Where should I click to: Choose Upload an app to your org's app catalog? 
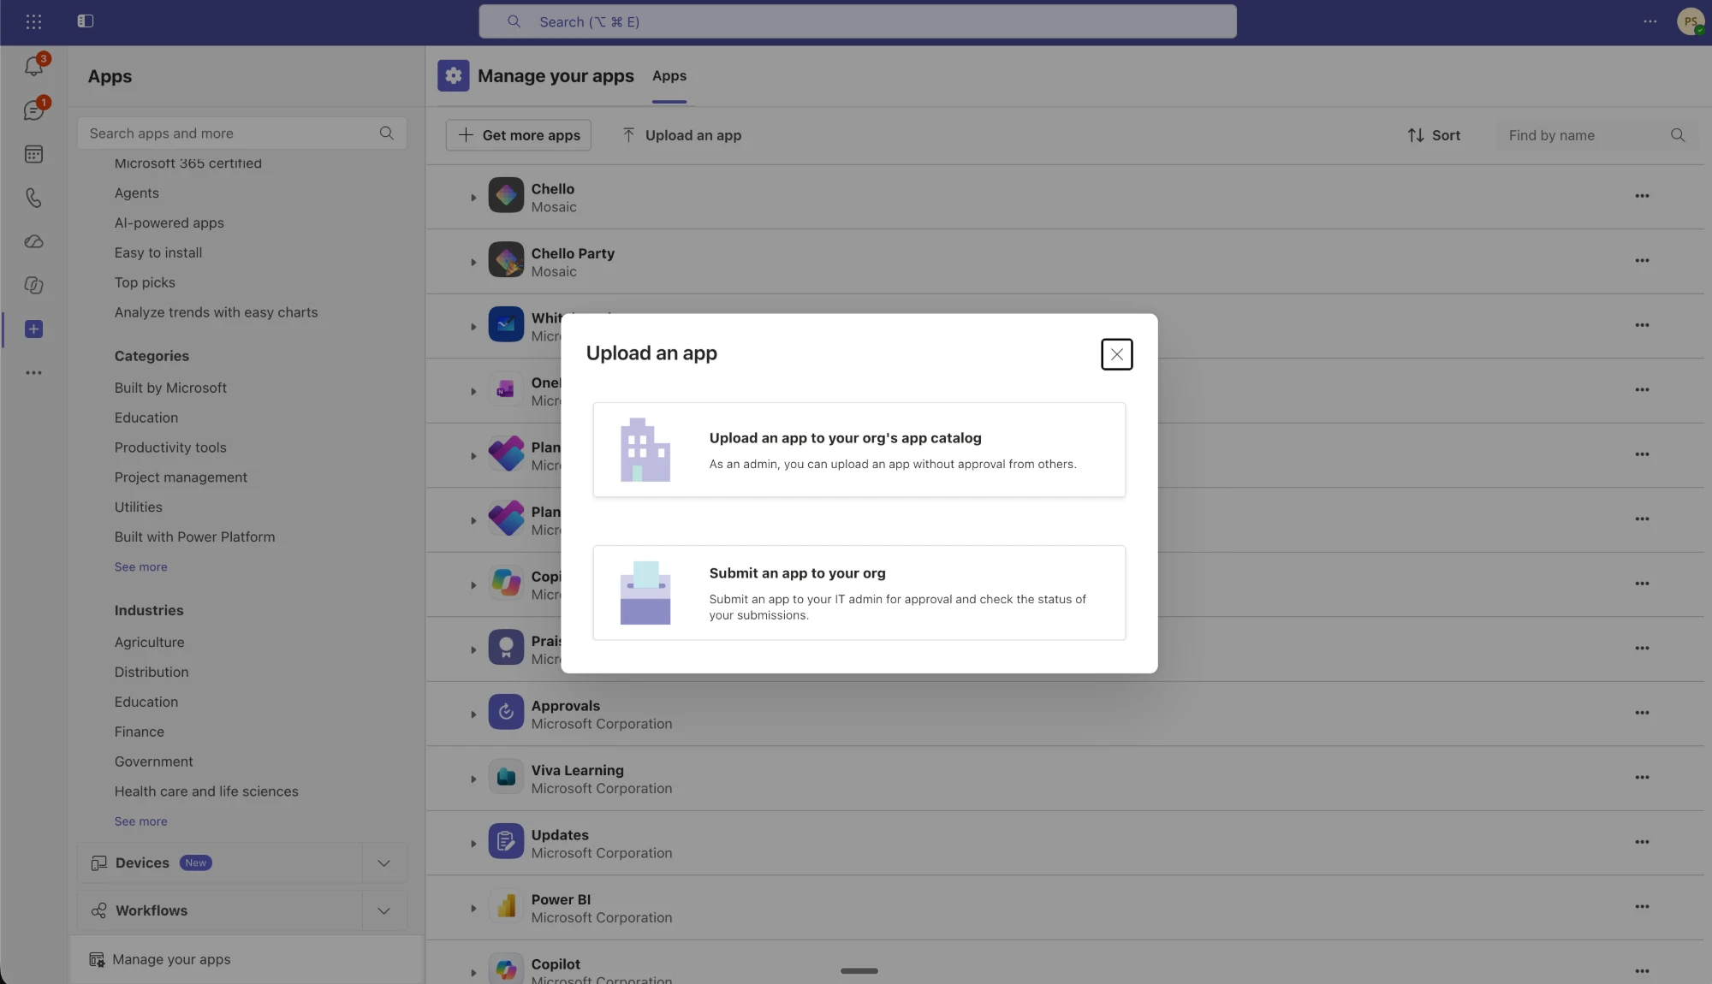859,449
